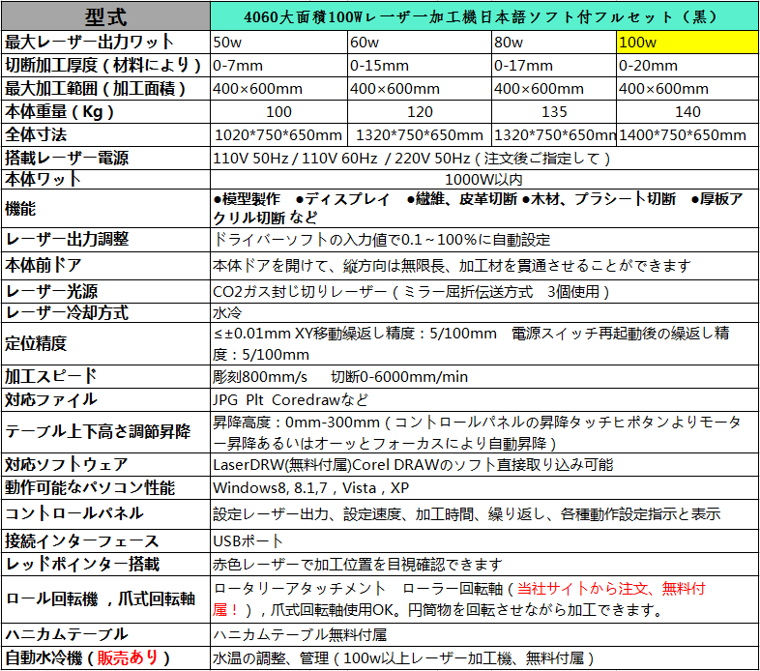The height and width of the screenshot is (671, 760).
Task: Click the 全体寸法 row label
Action: click(105, 134)
